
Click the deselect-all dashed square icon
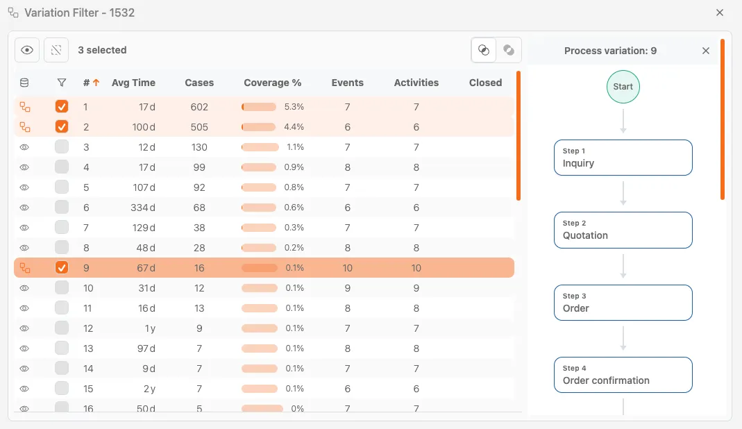56,50
